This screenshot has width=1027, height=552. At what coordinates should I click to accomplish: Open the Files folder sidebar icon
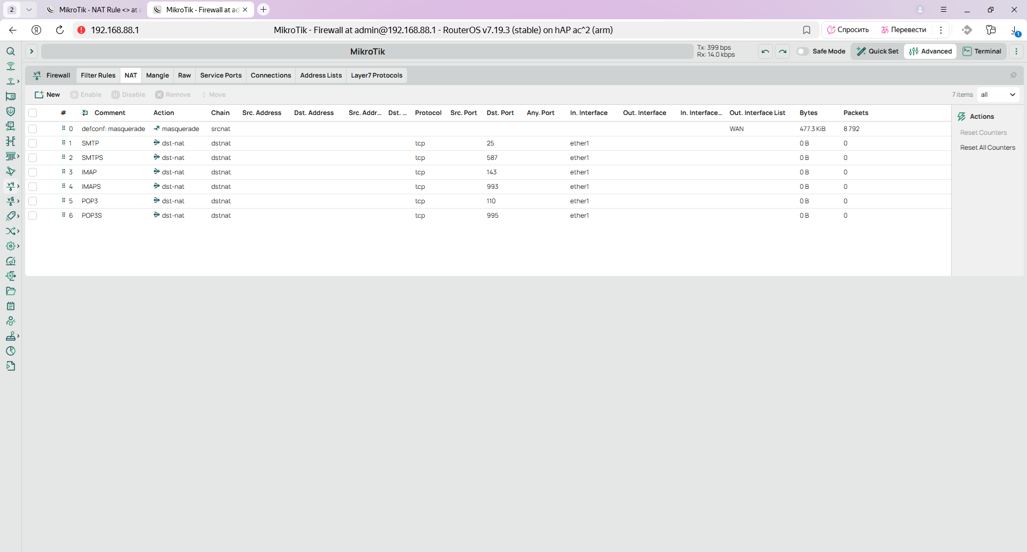click(10, 291)
